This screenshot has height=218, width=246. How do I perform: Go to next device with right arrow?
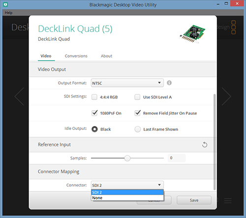click(226, 96)
